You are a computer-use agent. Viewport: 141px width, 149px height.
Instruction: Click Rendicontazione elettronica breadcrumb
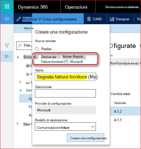click(x=122, y=7)
